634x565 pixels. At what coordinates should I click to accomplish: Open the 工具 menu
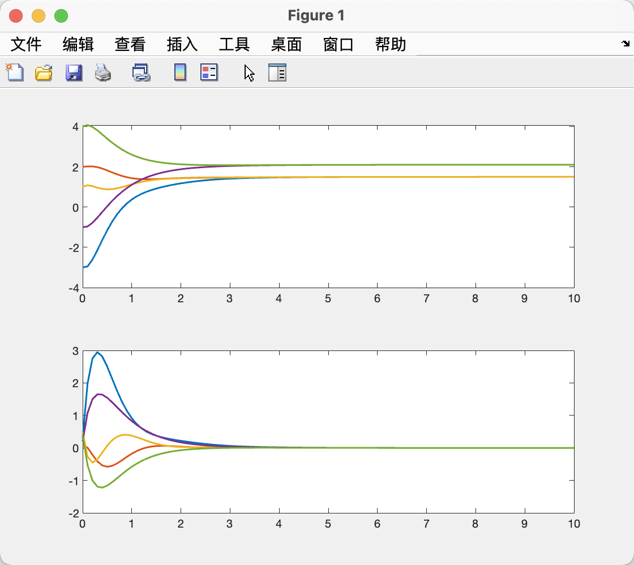coord(234,44)
